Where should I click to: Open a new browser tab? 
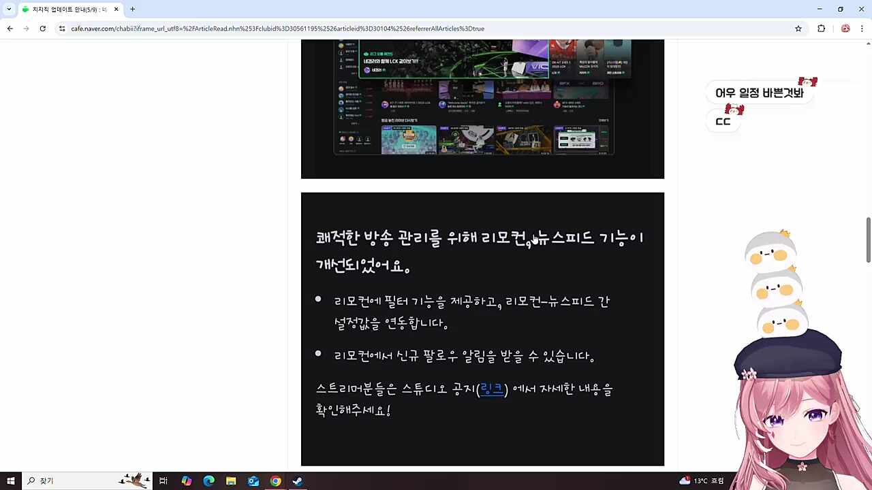pos(132,10)
